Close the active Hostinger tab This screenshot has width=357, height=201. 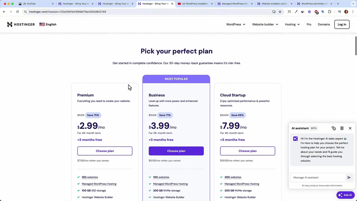pyautogui.click(x=172, y=4)
